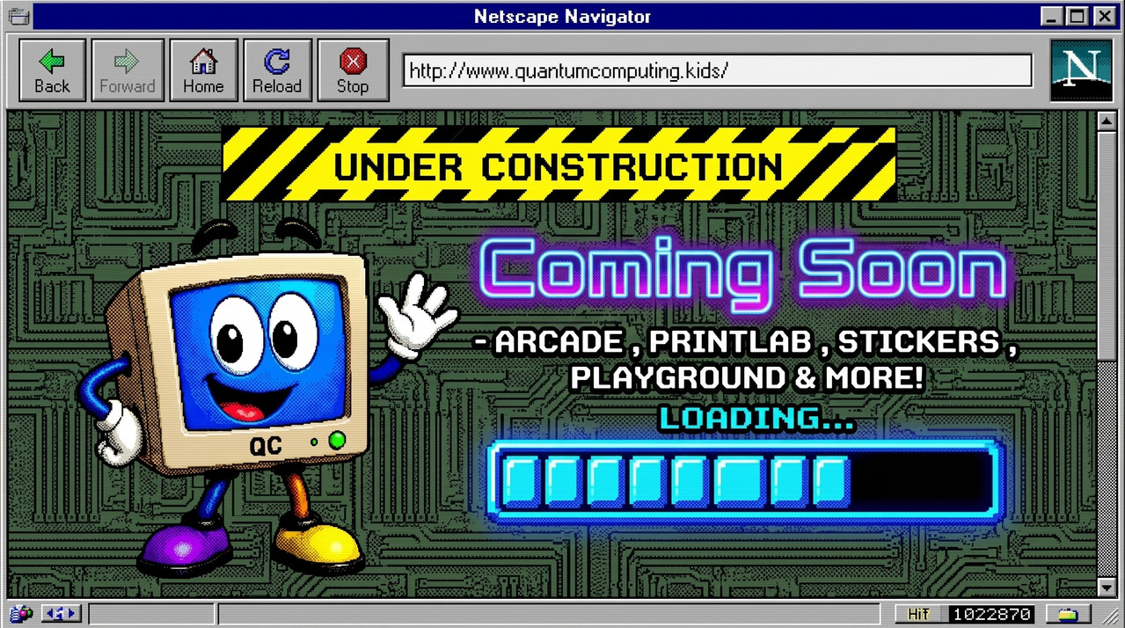Image resolution: width=1125 pixels, height=628 pixels.
Task: Click the URL address field
Action: (717, 71)
